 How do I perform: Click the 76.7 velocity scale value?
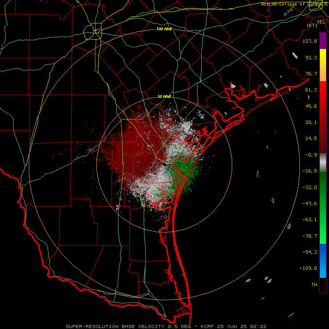click(311, 73)
